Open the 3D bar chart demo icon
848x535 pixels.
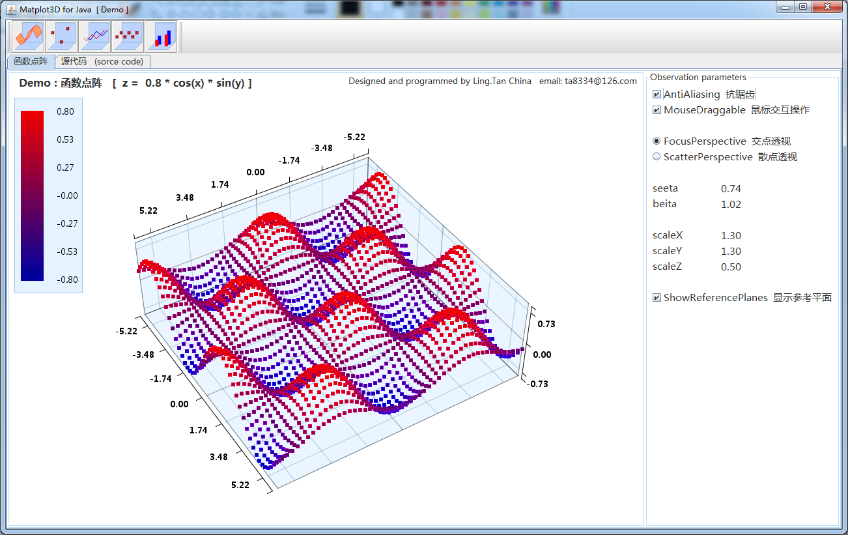[162, 36]
